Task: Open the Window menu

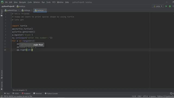Action: (60, 2)
